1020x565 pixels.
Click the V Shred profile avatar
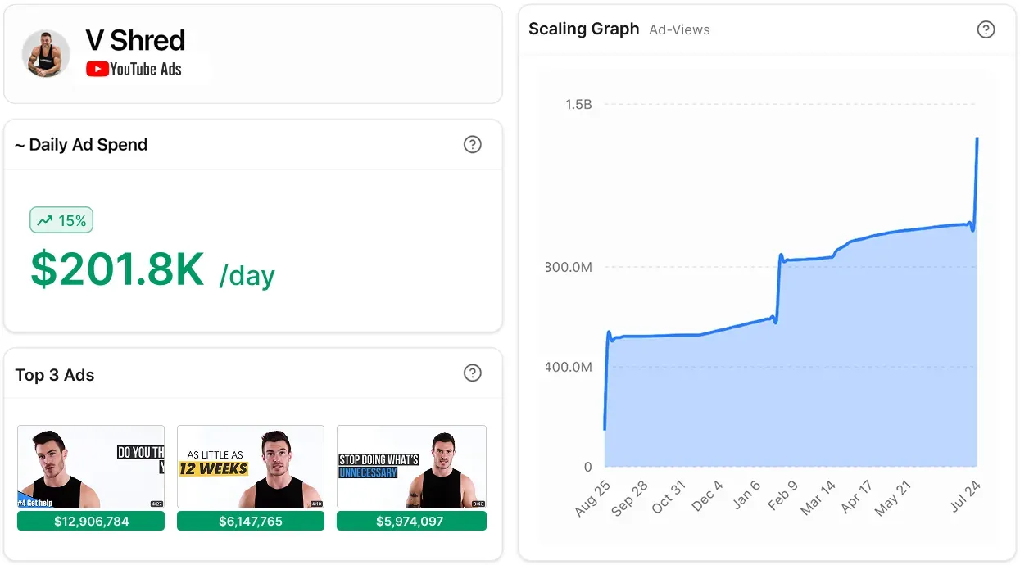(46, 54)
